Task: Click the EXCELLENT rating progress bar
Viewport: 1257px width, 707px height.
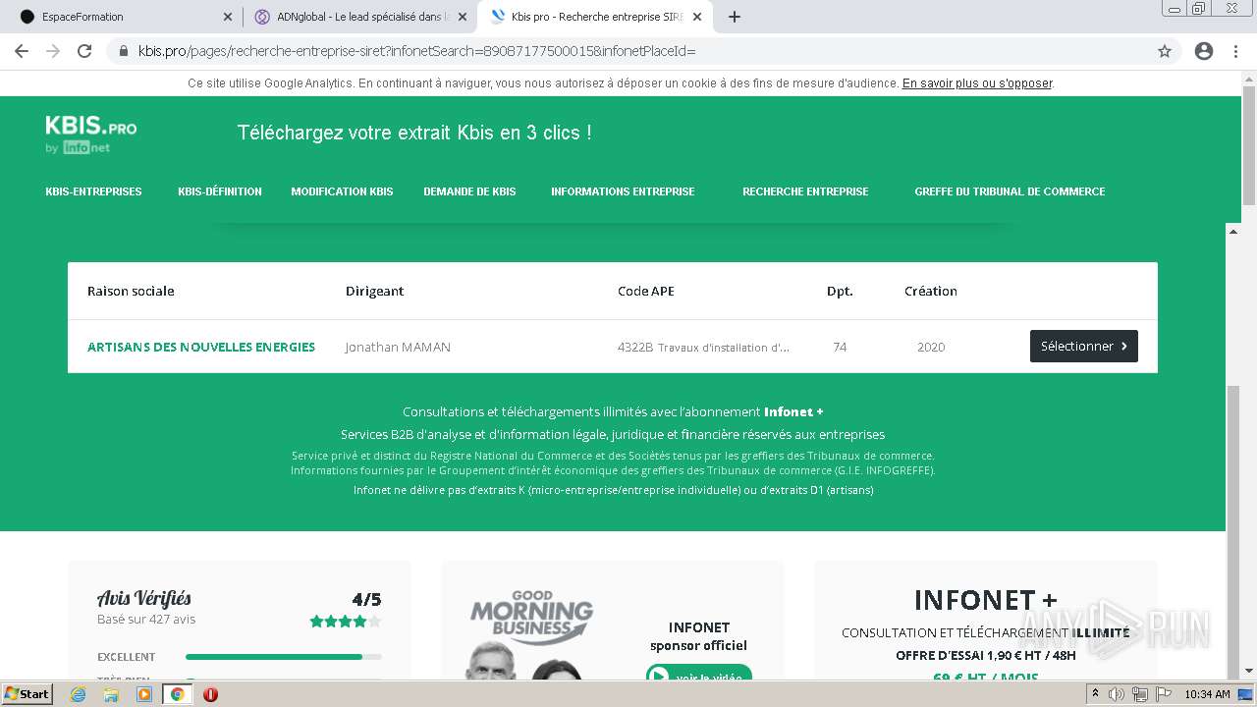Action: (283, 657)
